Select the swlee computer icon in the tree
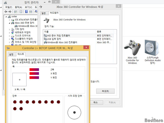164x123 pixels. coord(9,16)
